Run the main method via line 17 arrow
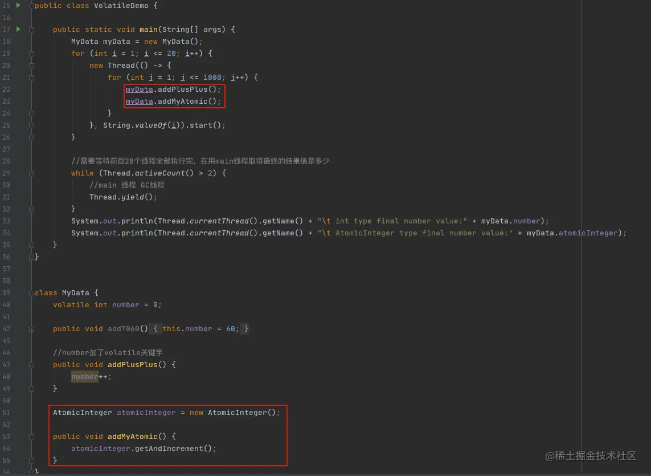Screen dimensions: 651x476 [x=18, y=29]
